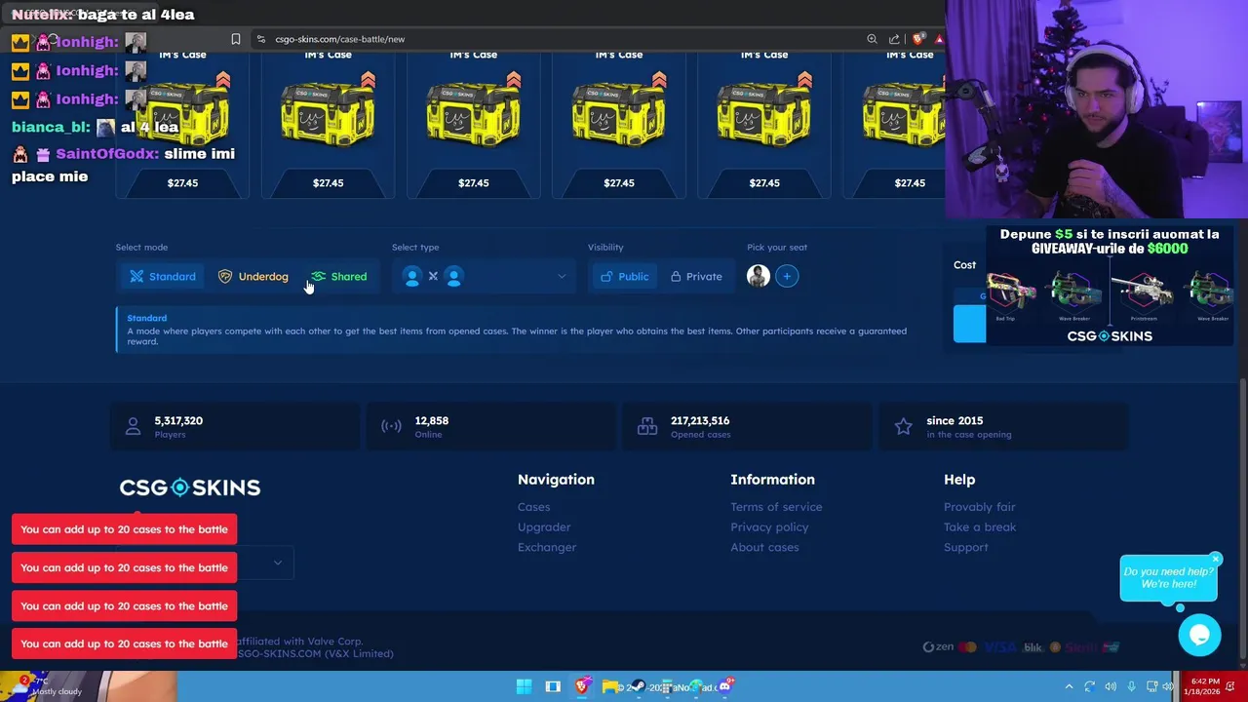Set visibility to Private

click(x=696, y=277)
